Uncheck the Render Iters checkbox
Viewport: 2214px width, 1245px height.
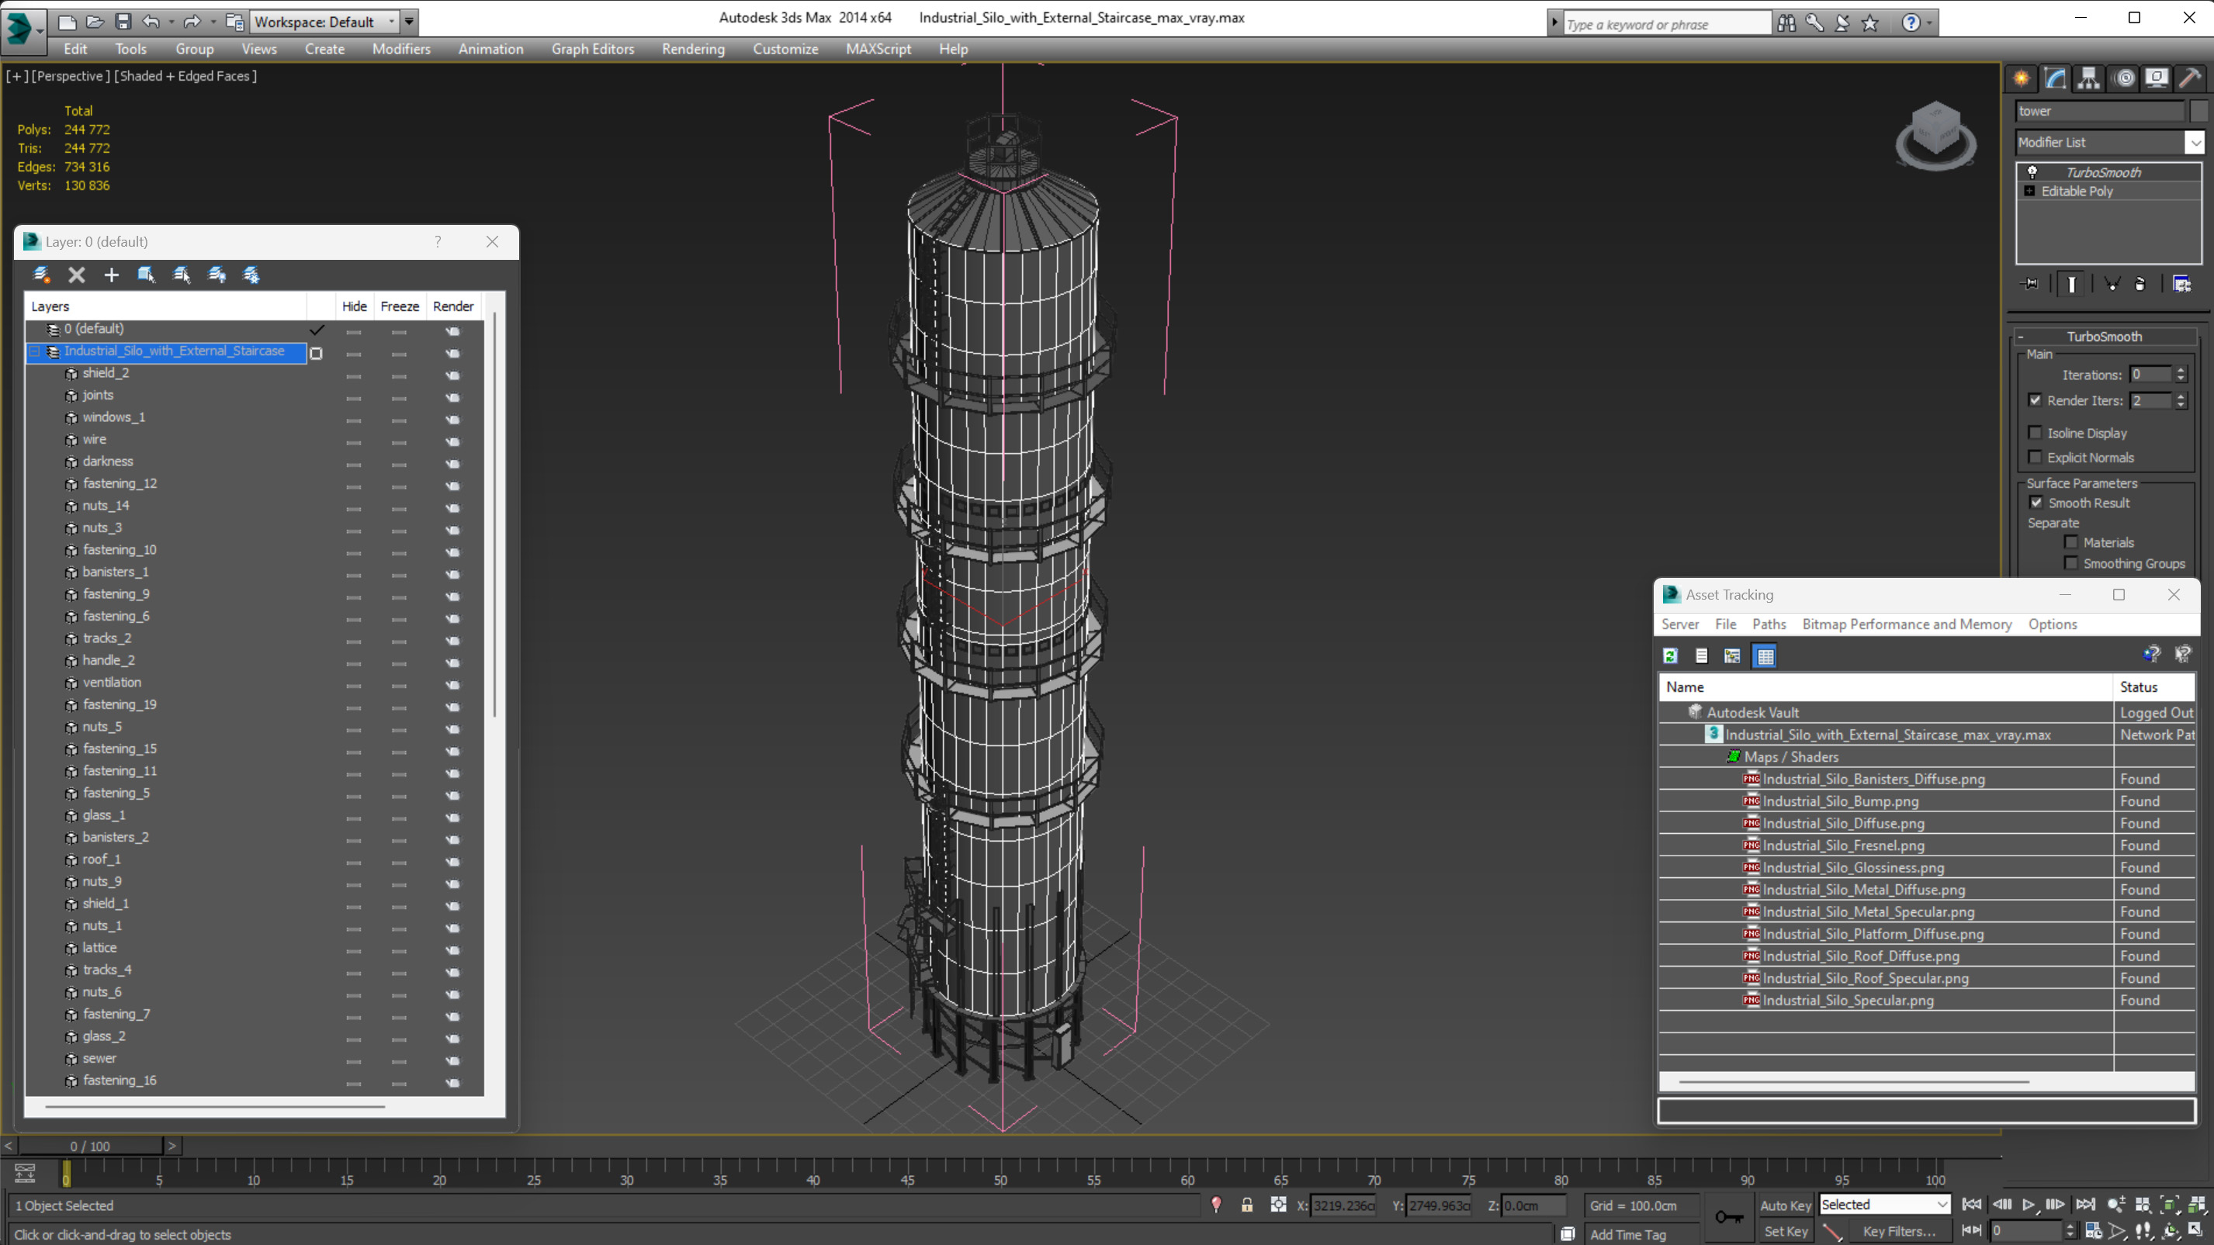(x=2035, y=400)
